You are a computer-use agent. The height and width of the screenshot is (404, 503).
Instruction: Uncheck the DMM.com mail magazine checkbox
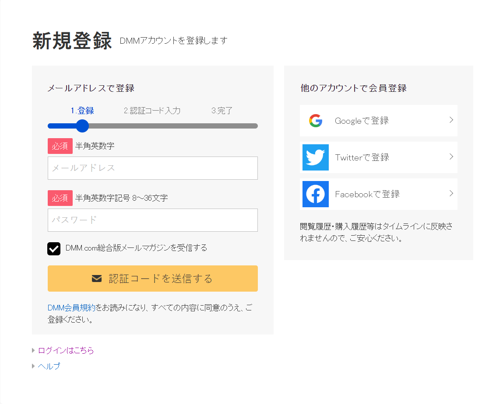point(54,248)
